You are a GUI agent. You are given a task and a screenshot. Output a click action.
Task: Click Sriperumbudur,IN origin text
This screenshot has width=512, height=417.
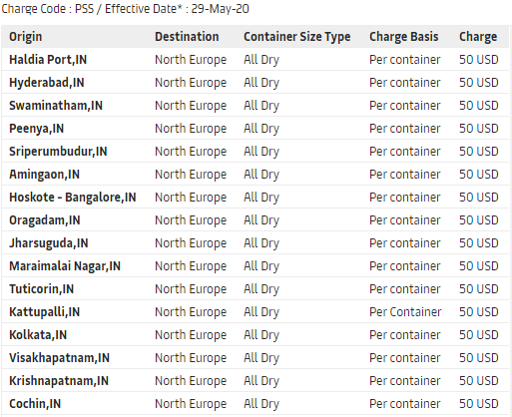[58, 152]
